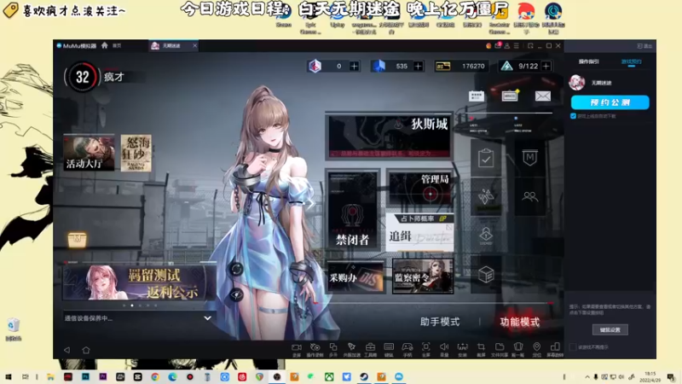Image resolution: width=682 pixels, height=384 pixels.
Task: Add more of the first currency (0)
Action: (x=355, y=67)
